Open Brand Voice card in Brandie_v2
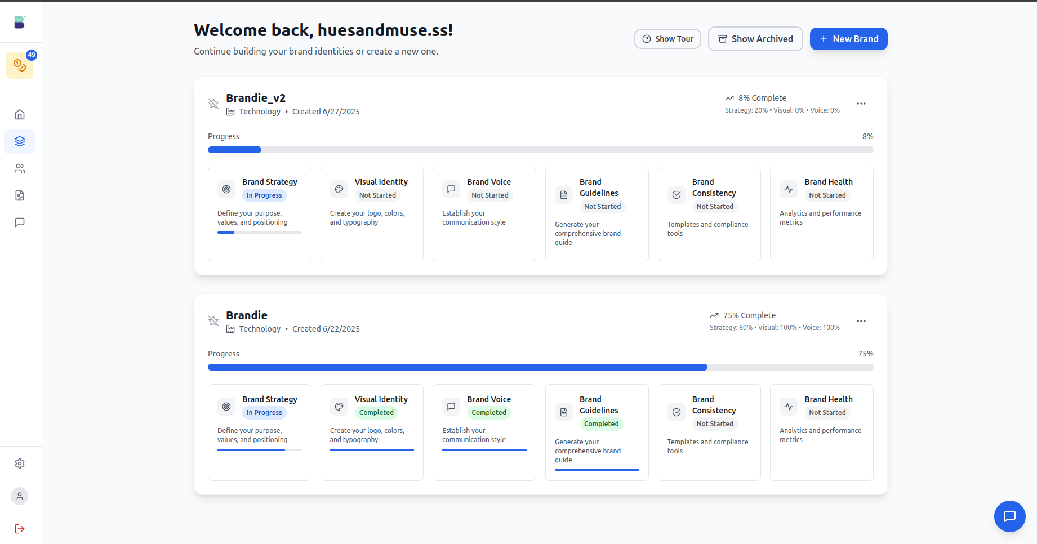 [x=484, y=214]
